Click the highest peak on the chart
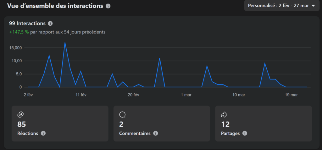Screen dimensions: 322x150 coord(65,43)
